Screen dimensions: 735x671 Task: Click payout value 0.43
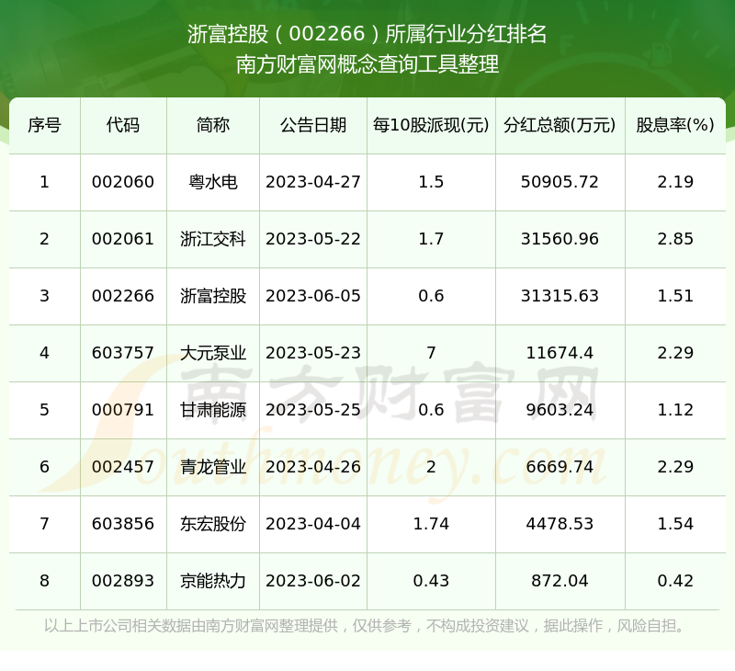[431, 581]
